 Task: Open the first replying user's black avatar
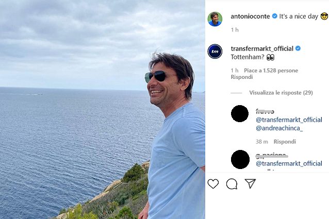(x=240, y=113)
